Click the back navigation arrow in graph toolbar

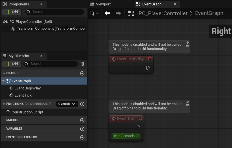tap(107, 13)
